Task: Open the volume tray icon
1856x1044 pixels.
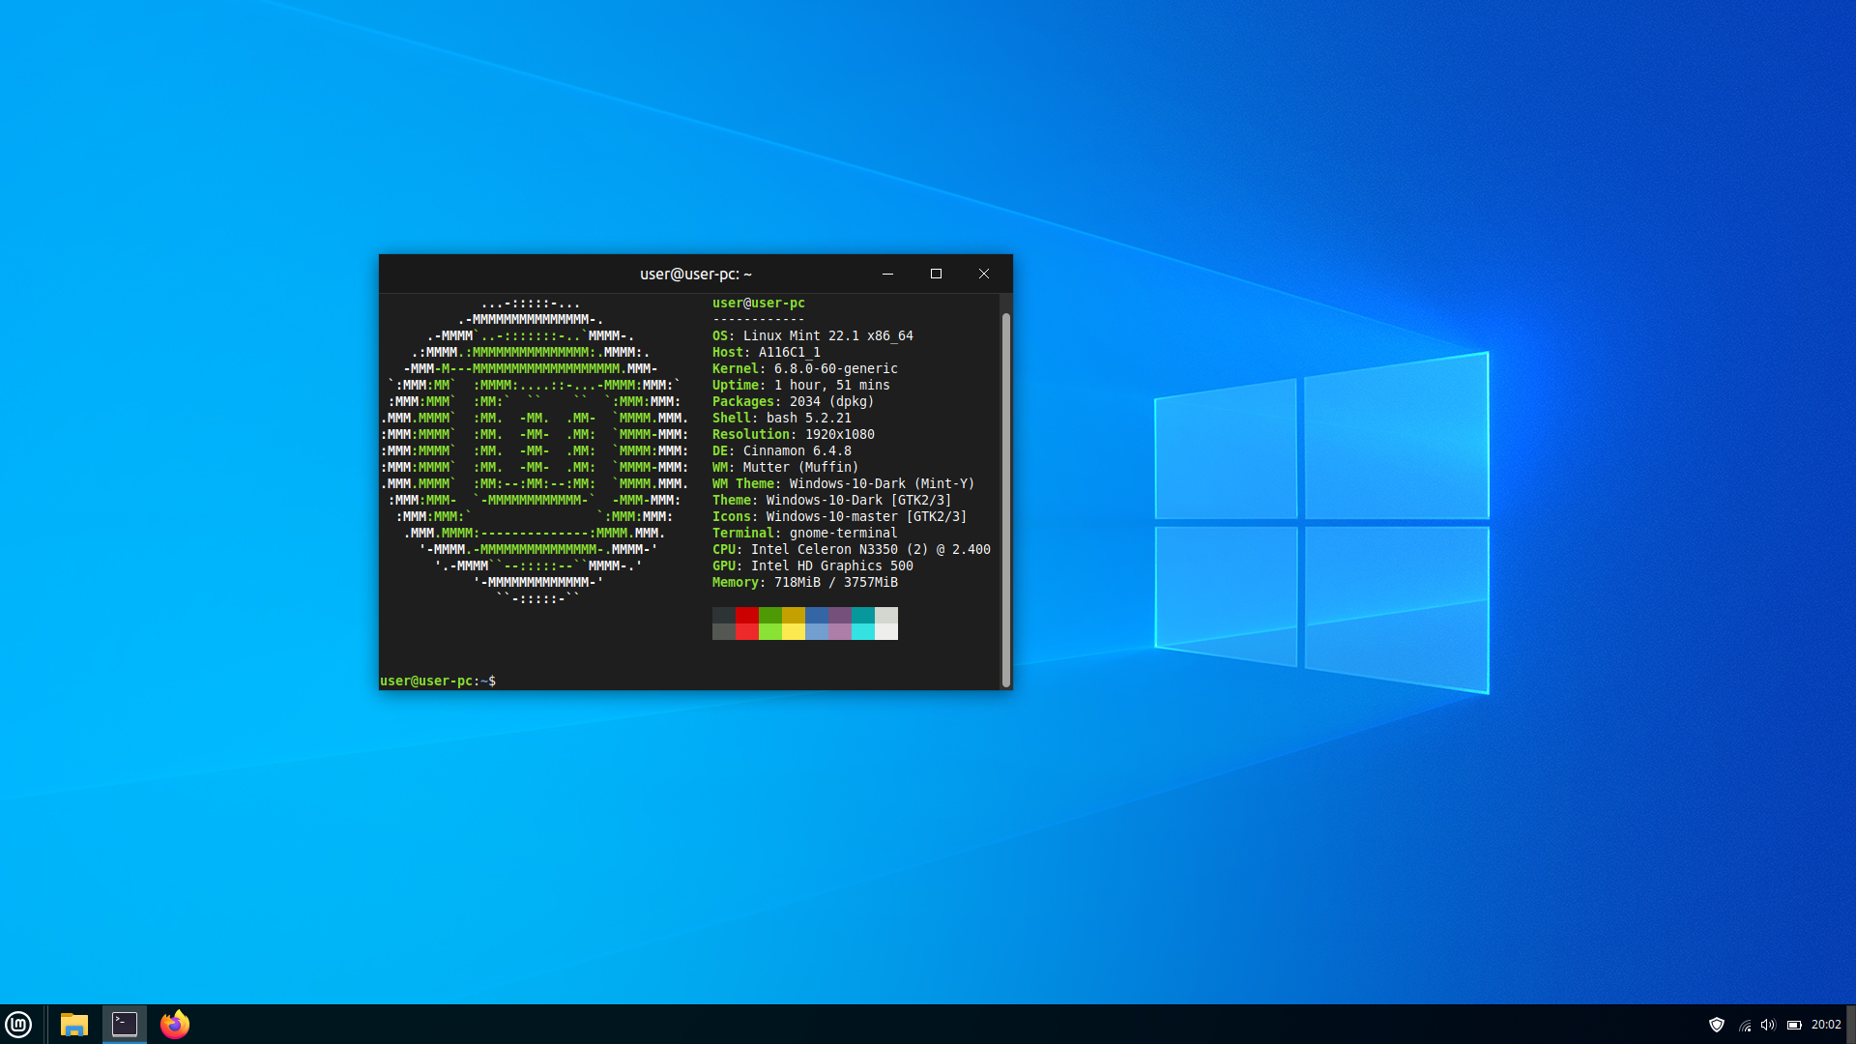Action: click(1768, 1025)
